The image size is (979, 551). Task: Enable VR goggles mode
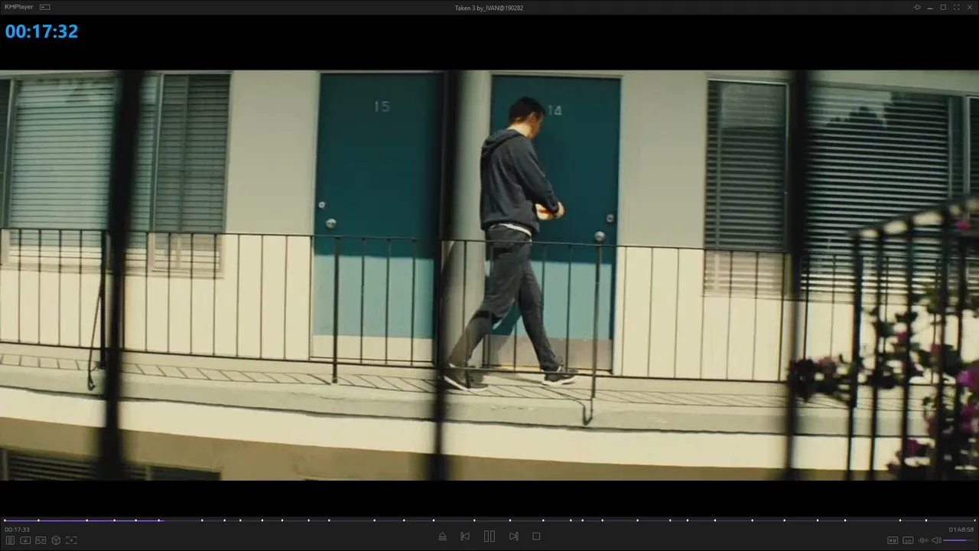click(41, 540)
